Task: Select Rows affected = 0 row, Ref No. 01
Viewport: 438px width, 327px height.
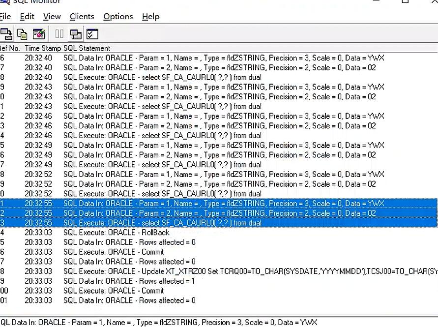Action: 219,300
